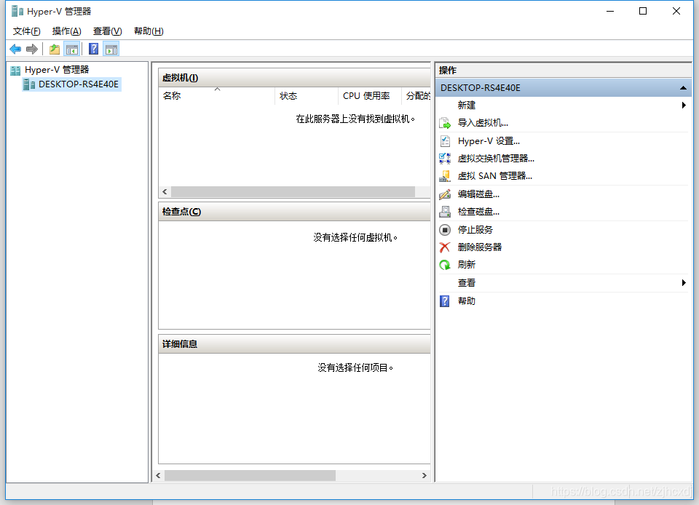Screen dimensions: 699x505
Task: Click the 虚拟交换机管理器 icon
Action: pyautogui.click(x=444, y=159)
